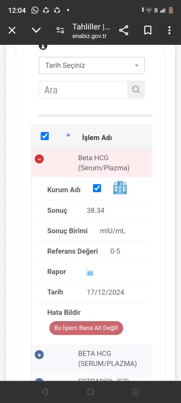
Task: Open the three-dot browser menu
Action: pyautogui.click(x=169, y=30)
